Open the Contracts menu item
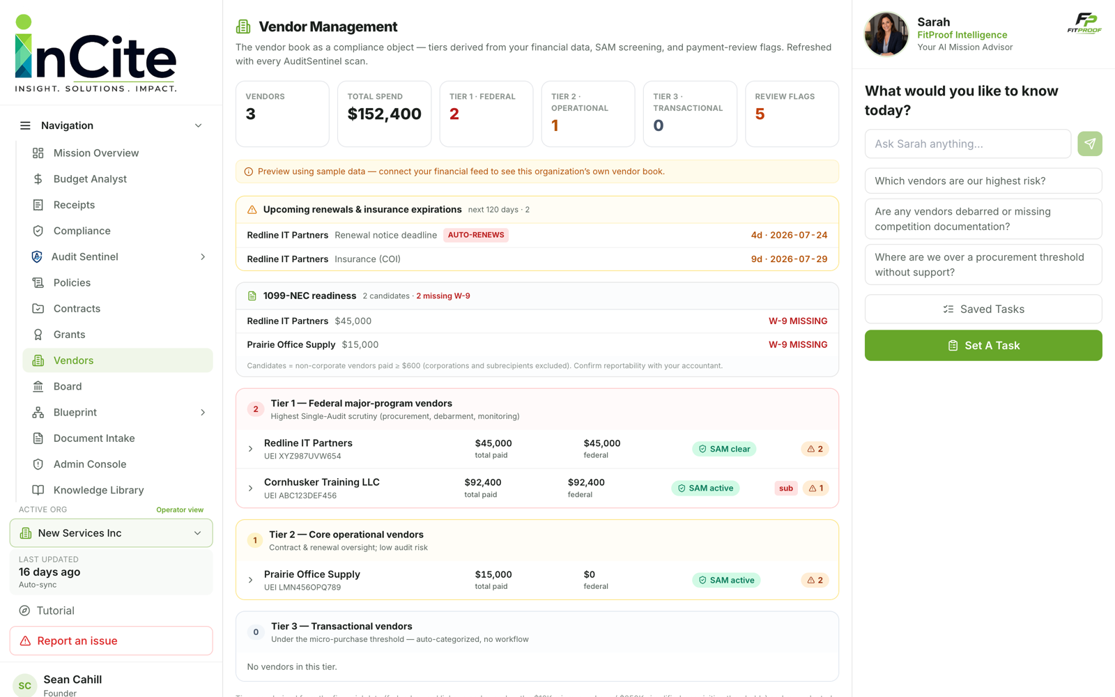 point(118,309)
